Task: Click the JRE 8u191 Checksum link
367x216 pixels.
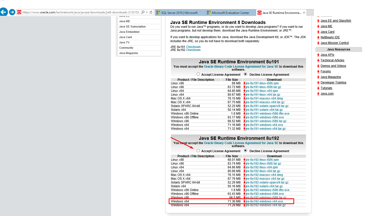Action: (193, 47)
